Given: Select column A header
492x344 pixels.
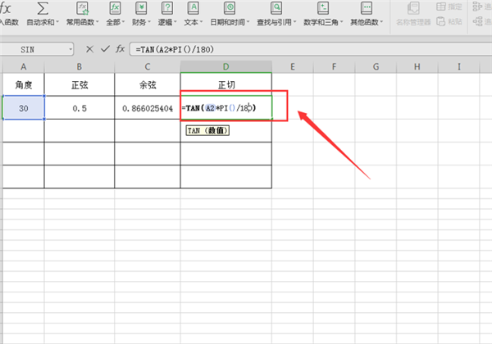Looking at the screenshot, I should (23, 66).
